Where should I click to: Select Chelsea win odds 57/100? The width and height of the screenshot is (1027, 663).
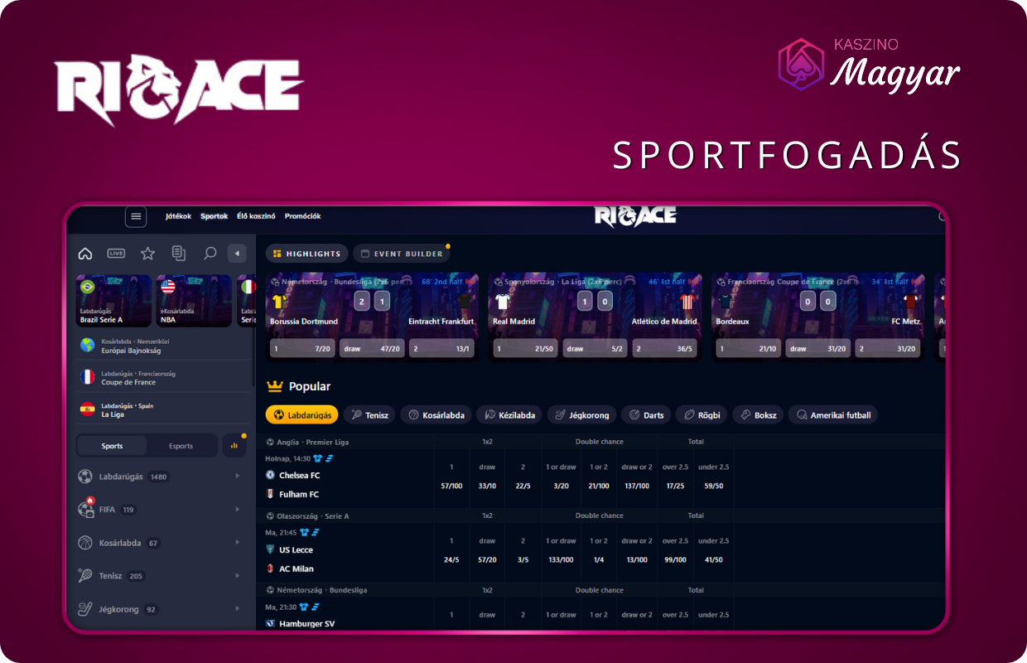pyautogui.click(x=451, y=486)
